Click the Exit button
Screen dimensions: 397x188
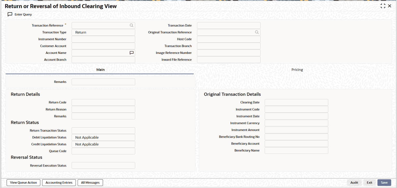(x=369, y=183)
